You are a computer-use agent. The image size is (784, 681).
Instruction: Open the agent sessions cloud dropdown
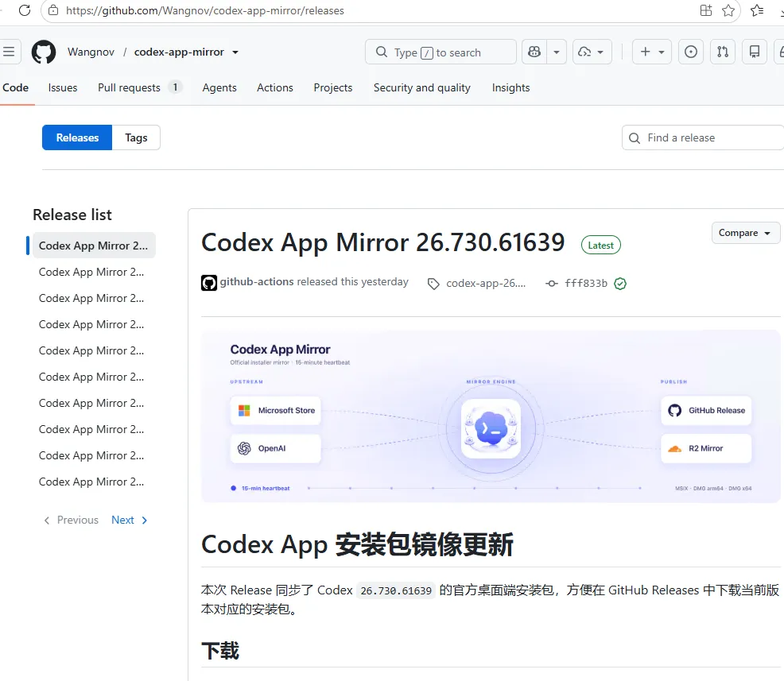592,52
